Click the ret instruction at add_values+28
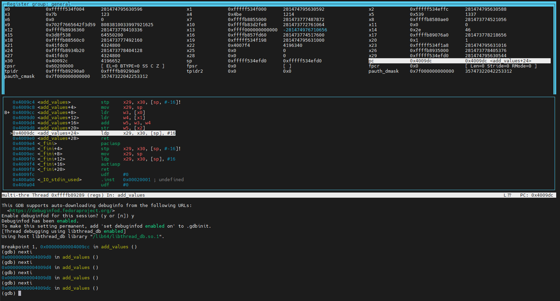Screen dimensions: 560x301 105,138
